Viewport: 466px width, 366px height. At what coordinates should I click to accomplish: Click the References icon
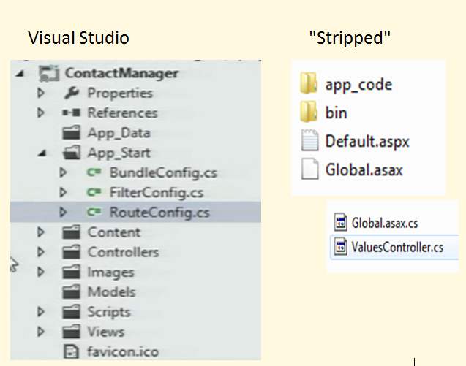coord(72,113)
